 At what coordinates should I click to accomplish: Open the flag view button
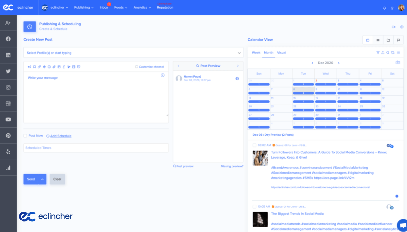(x=399, y=40)
